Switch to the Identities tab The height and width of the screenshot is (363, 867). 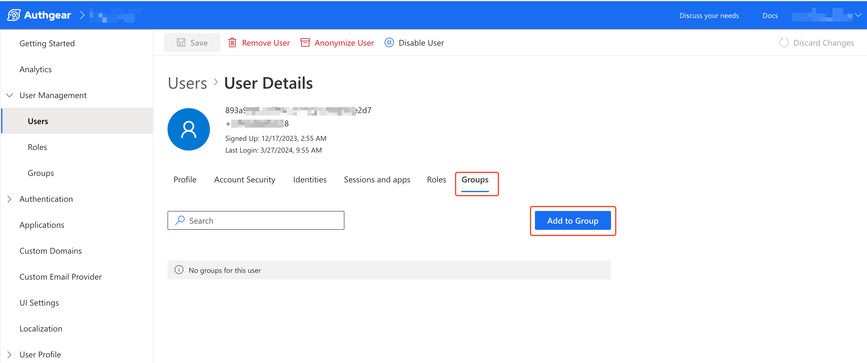[309, 180]
